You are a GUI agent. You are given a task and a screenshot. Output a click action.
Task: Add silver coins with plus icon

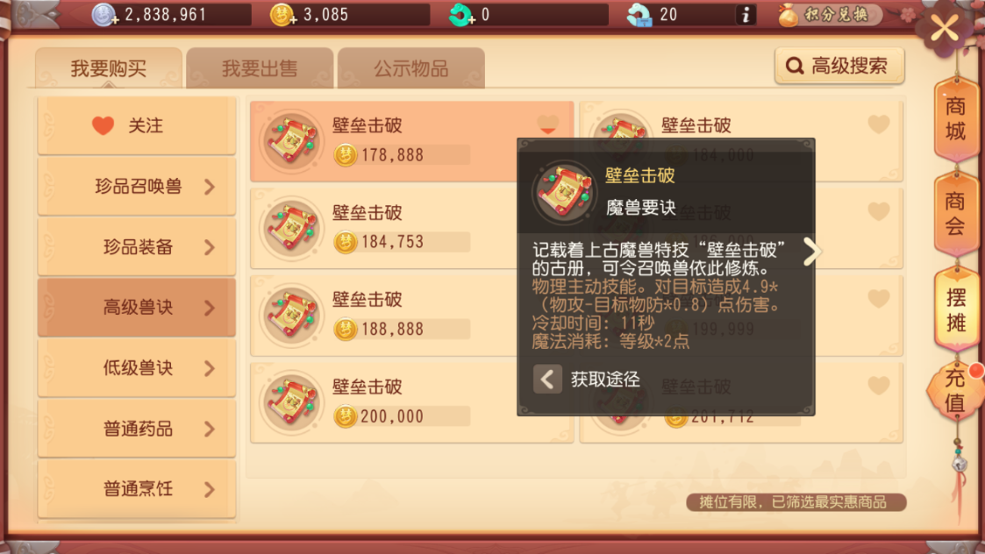click(105, 14)
